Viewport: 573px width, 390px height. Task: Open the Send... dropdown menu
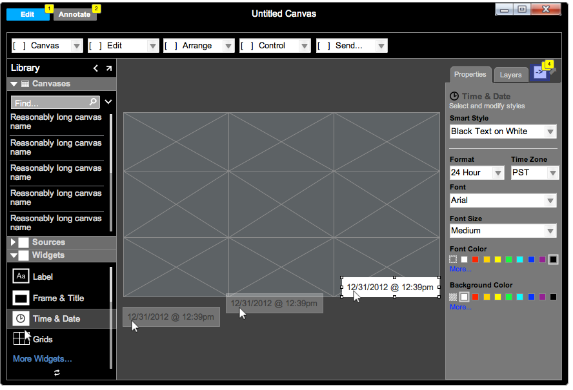coord(352,46)
